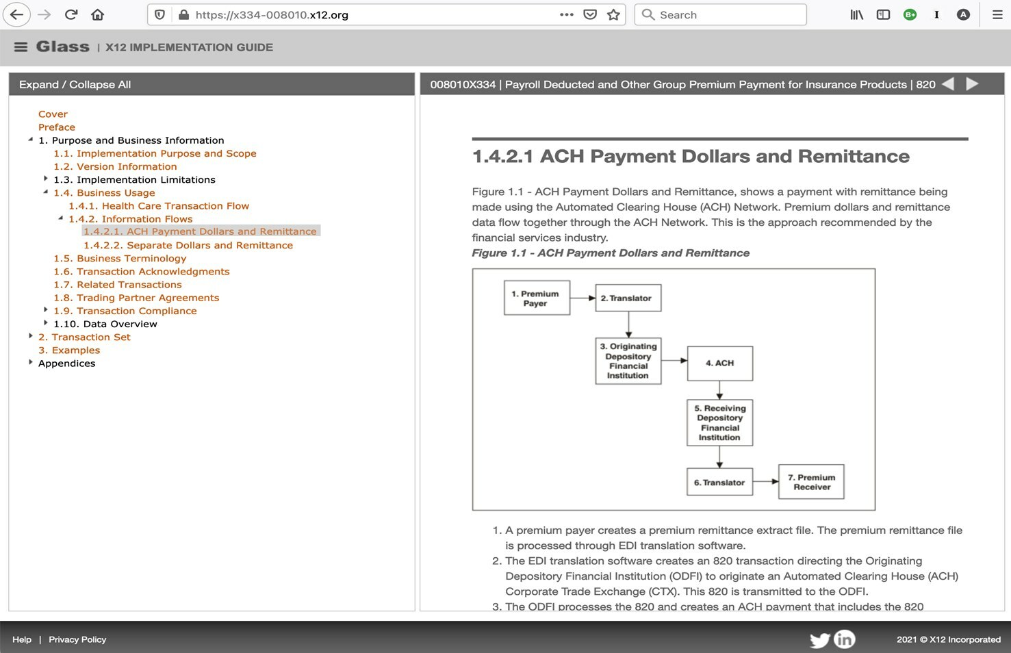Collapse Purpose and Business Information section
The width and height of the screenshot is (1011, 653).
tap(30, 140)
